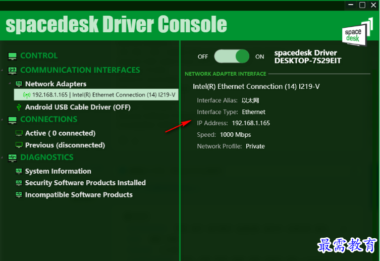Open Security Software Products Installed
Image resolution: width=380 pixels, height=261 pixels.
click(x=85, y=183)
